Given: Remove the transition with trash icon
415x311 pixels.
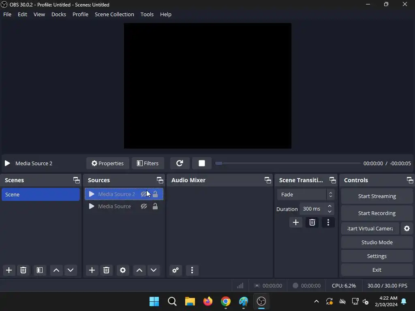Looking at the screenshot, I should 312,222.
